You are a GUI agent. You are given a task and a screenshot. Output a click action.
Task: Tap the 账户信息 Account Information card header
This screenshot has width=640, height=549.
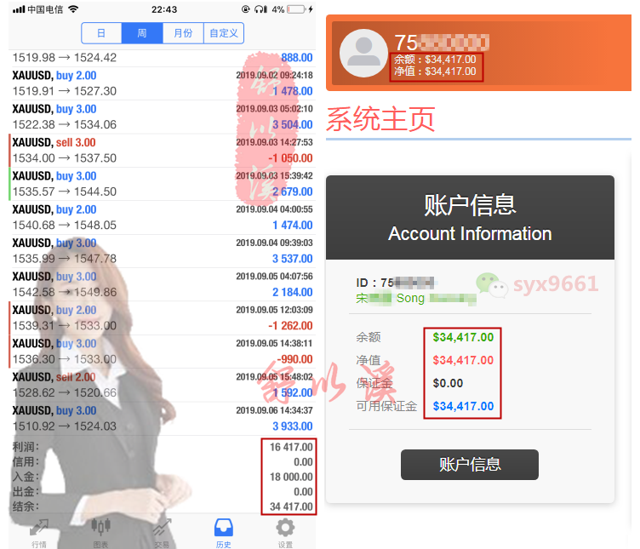coord(470,218)
